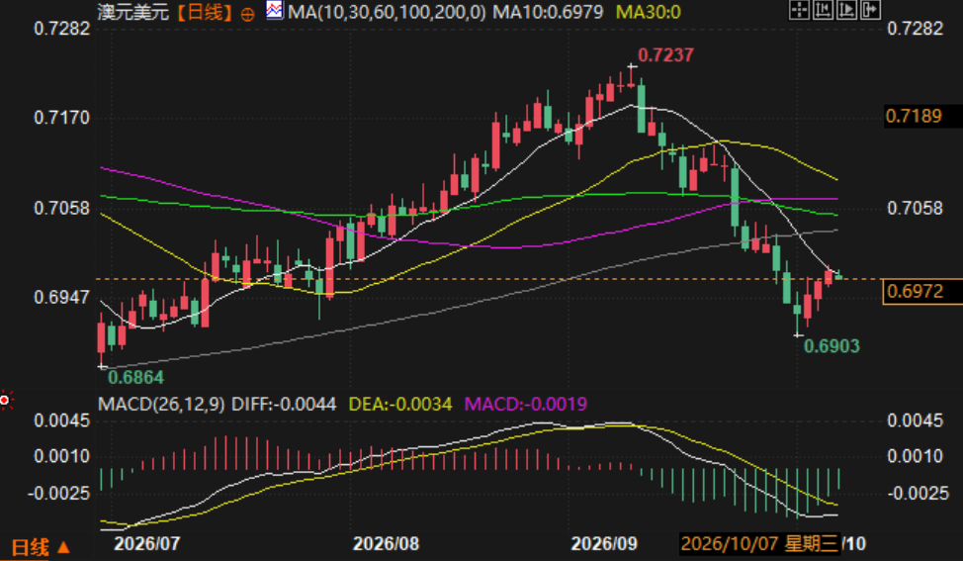Click the MACD(26,12,9) indicator label

(161, 404)
